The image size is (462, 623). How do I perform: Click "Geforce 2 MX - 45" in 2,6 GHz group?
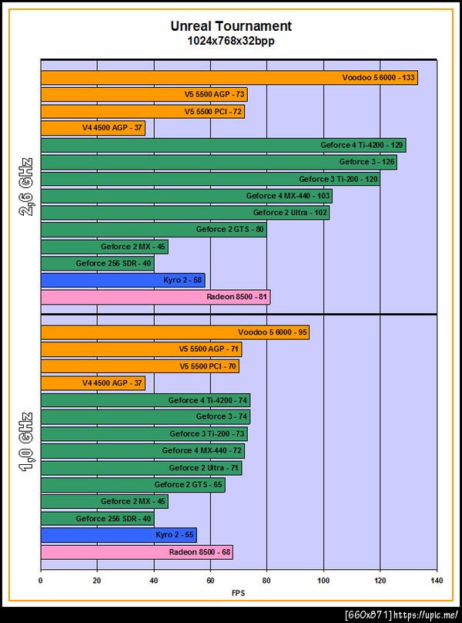(133, 247)
